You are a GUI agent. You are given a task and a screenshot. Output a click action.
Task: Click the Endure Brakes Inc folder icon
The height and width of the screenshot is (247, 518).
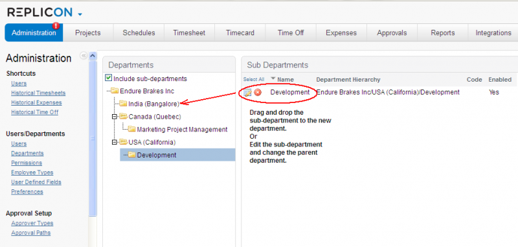tap(115, 91)
